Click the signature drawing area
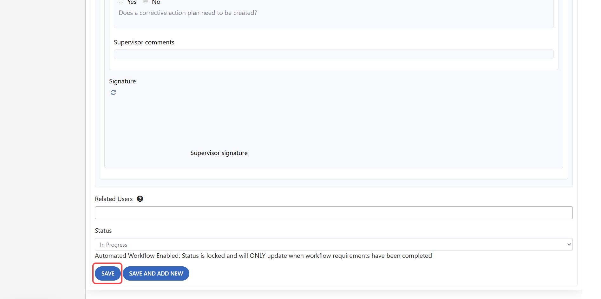The height and width of the screenshot is (299, 601). click(x=219, y=120)
